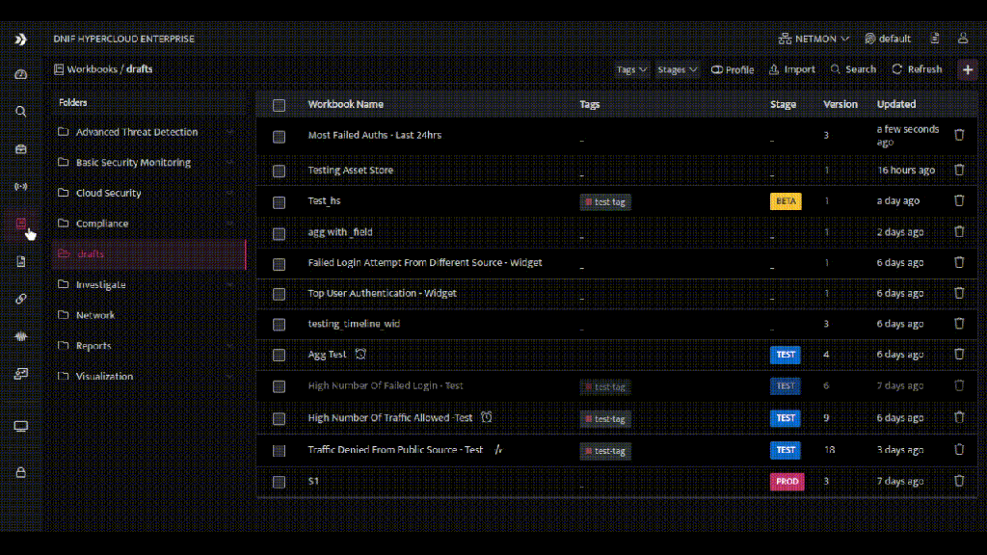987x555 pixels.
Task: Delete the Test_hs workbook via trash icon
Action: pyautogui.click(x=959, y=200)
